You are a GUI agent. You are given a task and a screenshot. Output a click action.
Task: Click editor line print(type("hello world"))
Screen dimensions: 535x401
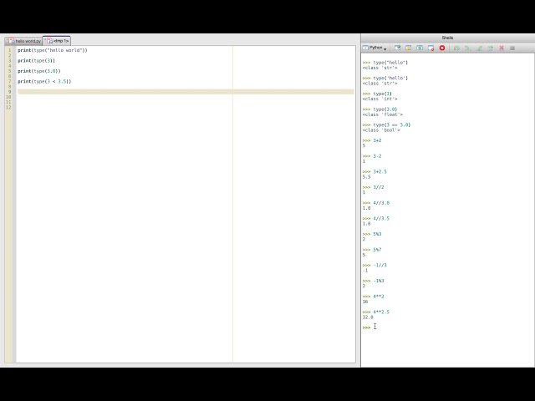click(53, 50)
